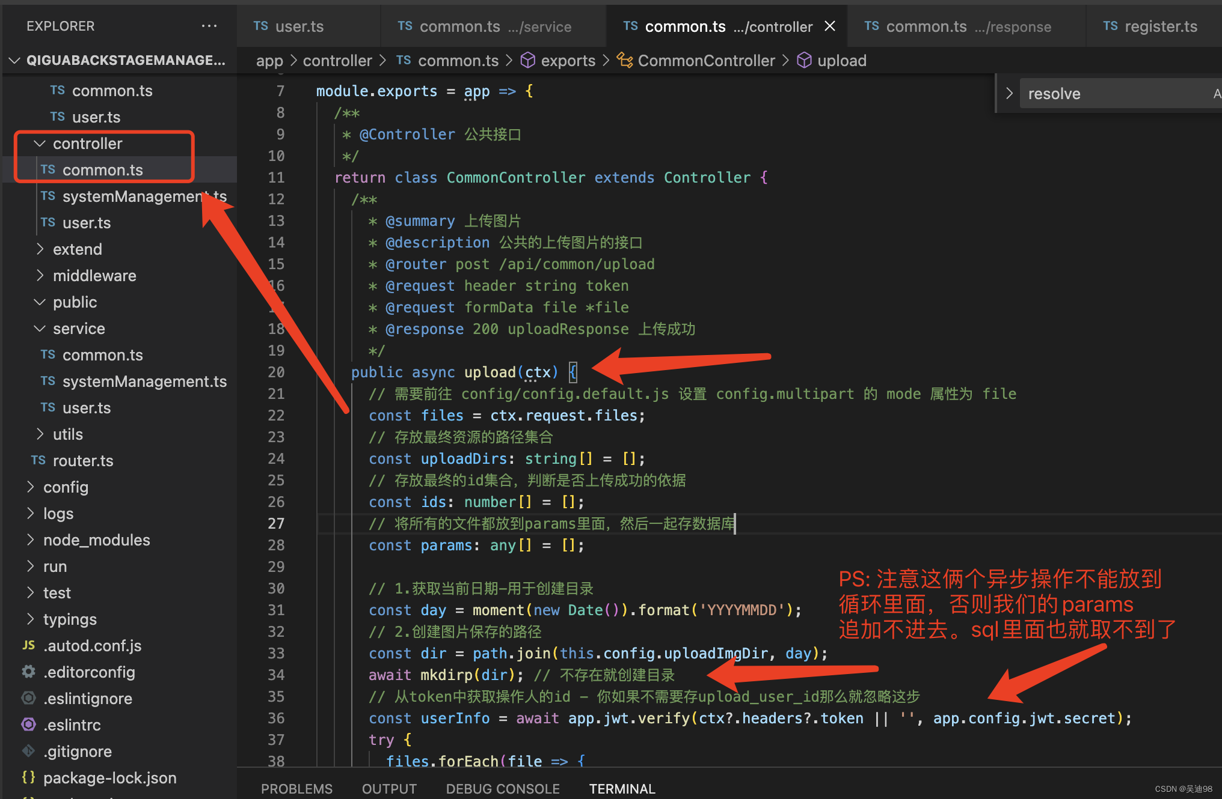Click the common.ts breadcrumb segment
Viewport: 1222px width, 799px height.
447,61
